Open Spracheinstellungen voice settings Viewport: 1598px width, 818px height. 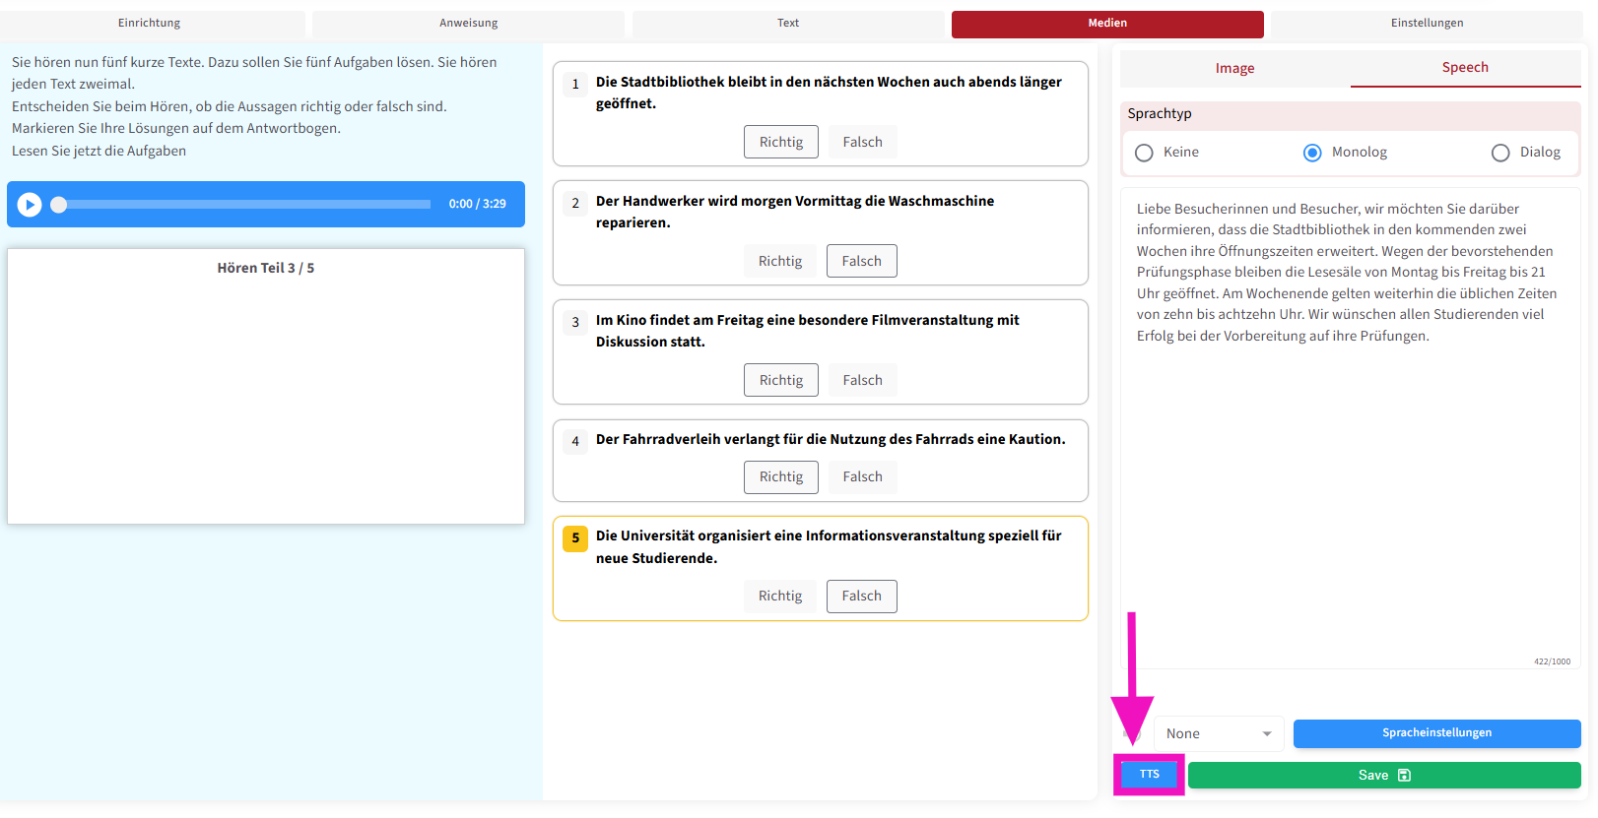(1435, 733)
